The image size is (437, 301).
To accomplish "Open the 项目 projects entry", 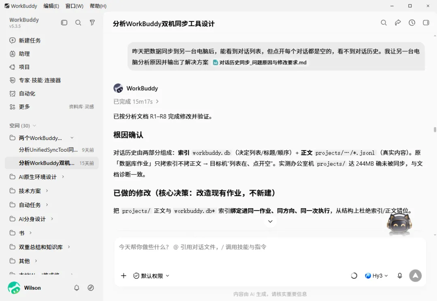I will click(19, 67).
